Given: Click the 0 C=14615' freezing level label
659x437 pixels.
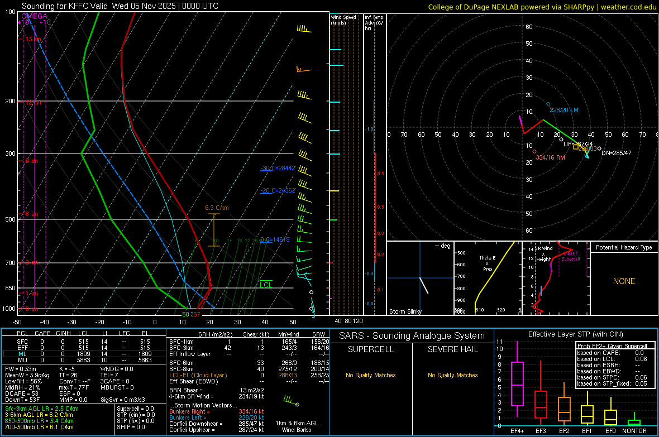Looking at the screenshot, I should (275, 239).
